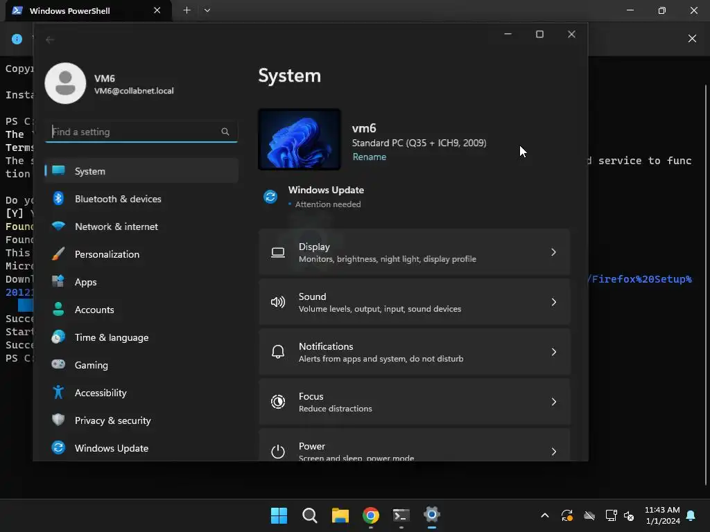Viewport: 710px width, 532px height.
Task: Open taskbar Search
Action: coord(310,515)
